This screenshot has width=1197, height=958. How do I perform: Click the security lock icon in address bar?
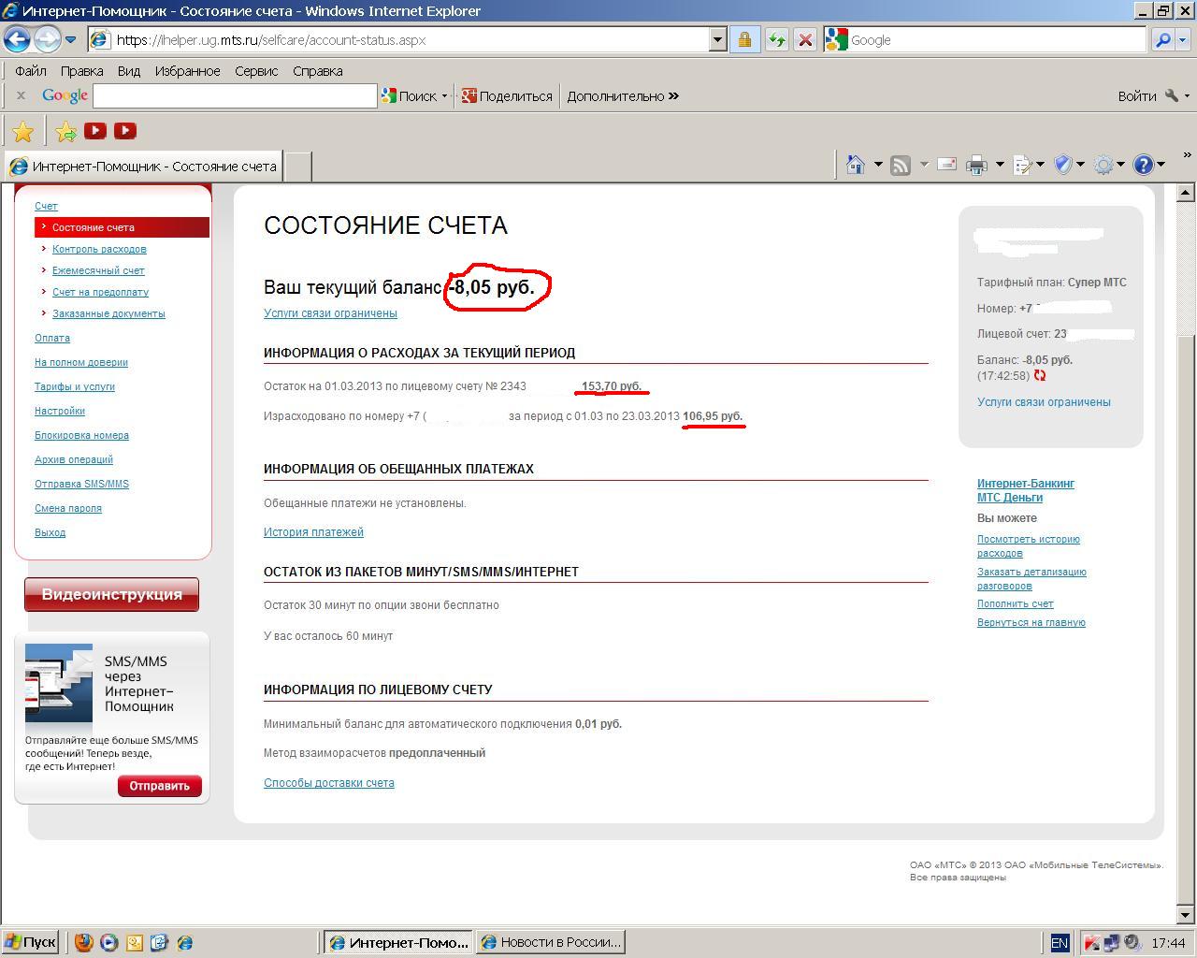coord(744,39)
